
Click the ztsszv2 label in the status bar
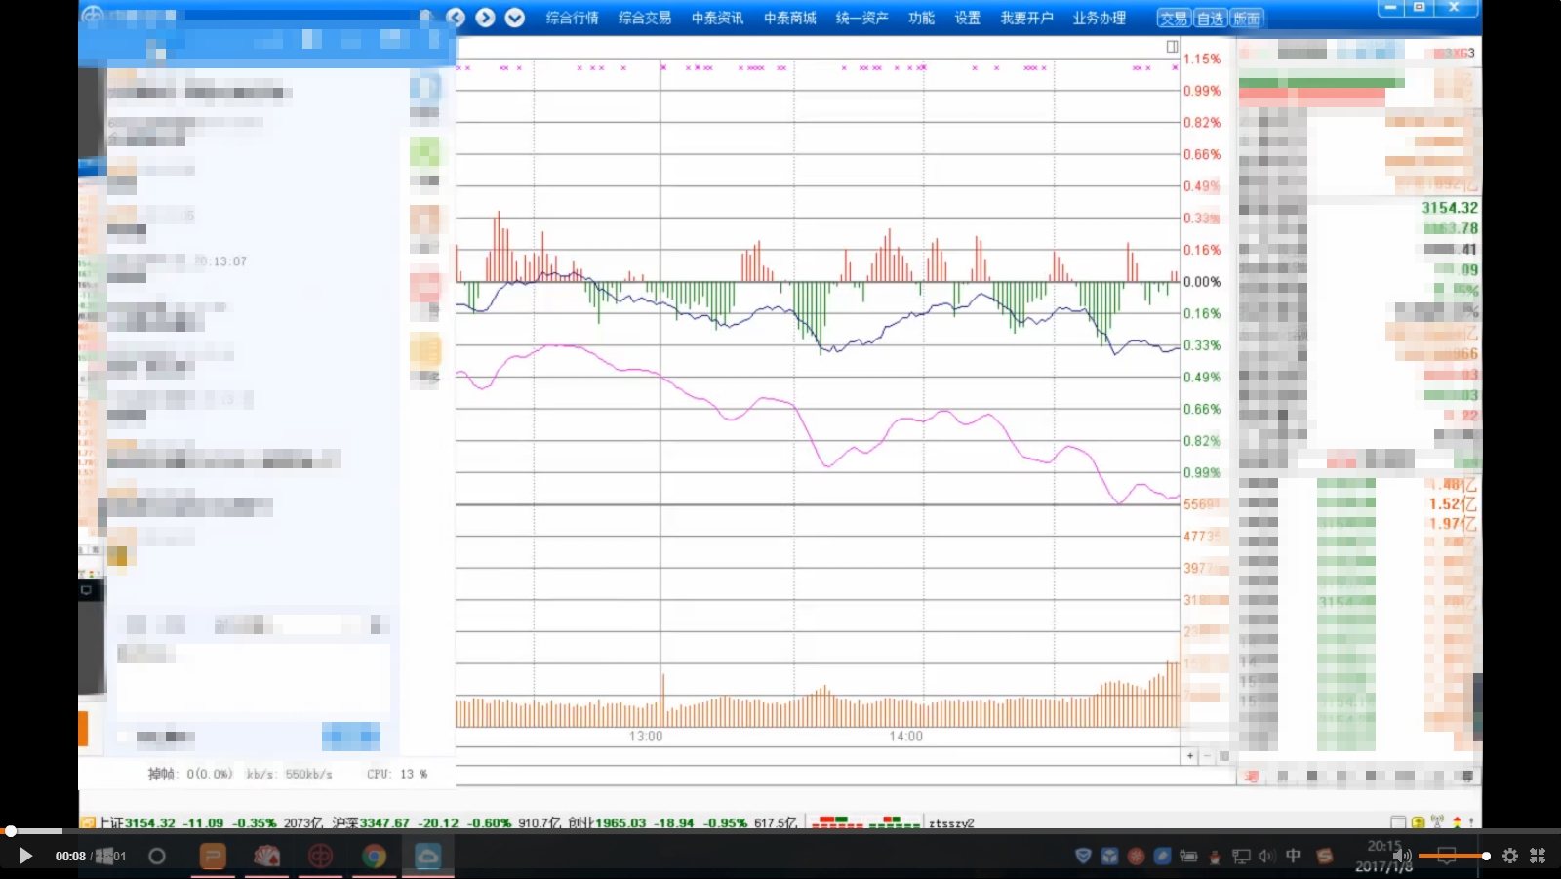pos(951,823)
